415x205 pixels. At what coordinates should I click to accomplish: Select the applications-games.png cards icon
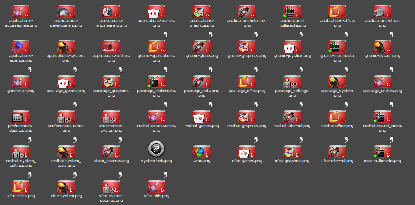156,12
